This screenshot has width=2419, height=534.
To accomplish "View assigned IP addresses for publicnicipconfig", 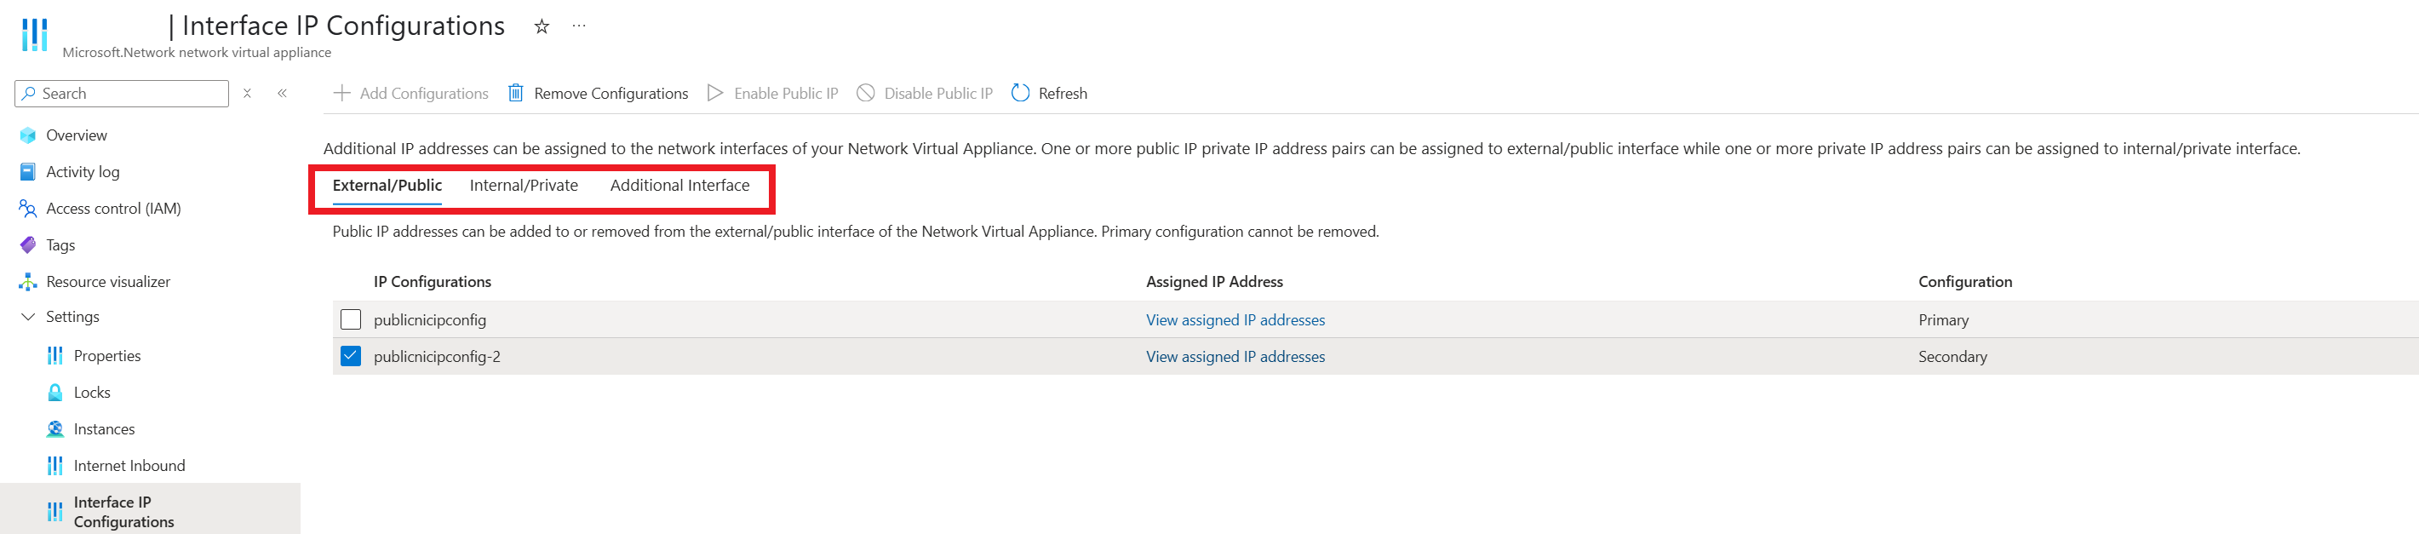I will 1235,320.
